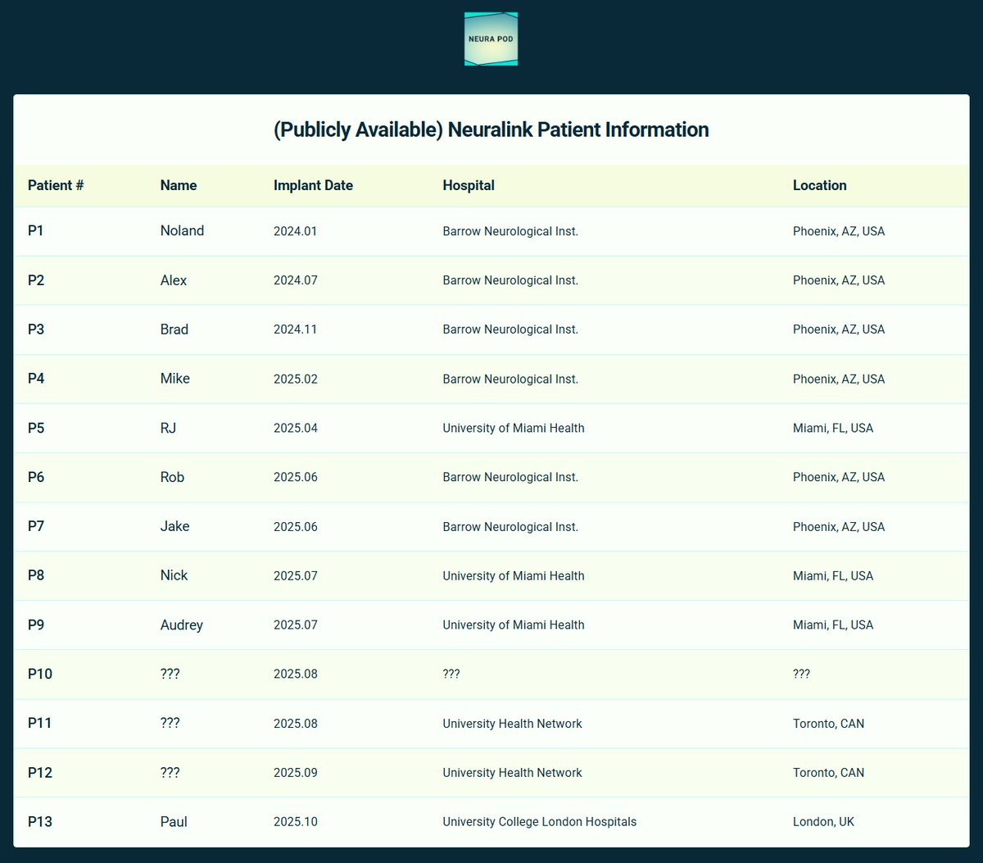983x863 pixels.
Task: Select the table title heading text
Action: (x=491, y=129)
